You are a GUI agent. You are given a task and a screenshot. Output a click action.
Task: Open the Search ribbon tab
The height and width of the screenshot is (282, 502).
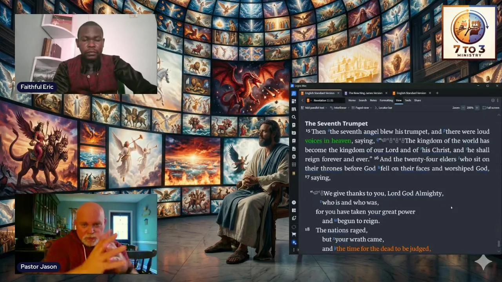[x=363, y=100]
